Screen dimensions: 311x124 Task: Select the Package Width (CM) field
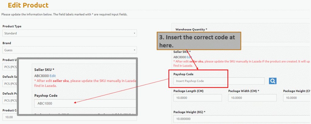[252, 98]
